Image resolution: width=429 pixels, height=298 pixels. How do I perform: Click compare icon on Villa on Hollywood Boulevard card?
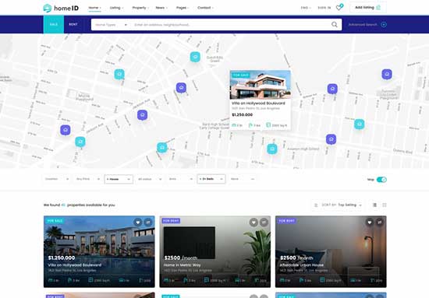(x=148, y=223)
